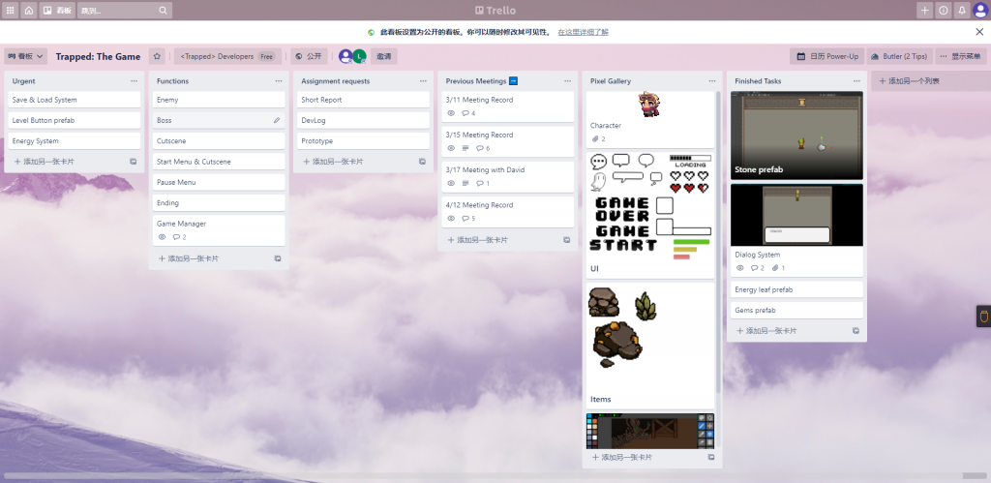Click watch eye icon on 3/17 Meeting with David
Viewport: 991px width, 483px height.
coord(451,183)
